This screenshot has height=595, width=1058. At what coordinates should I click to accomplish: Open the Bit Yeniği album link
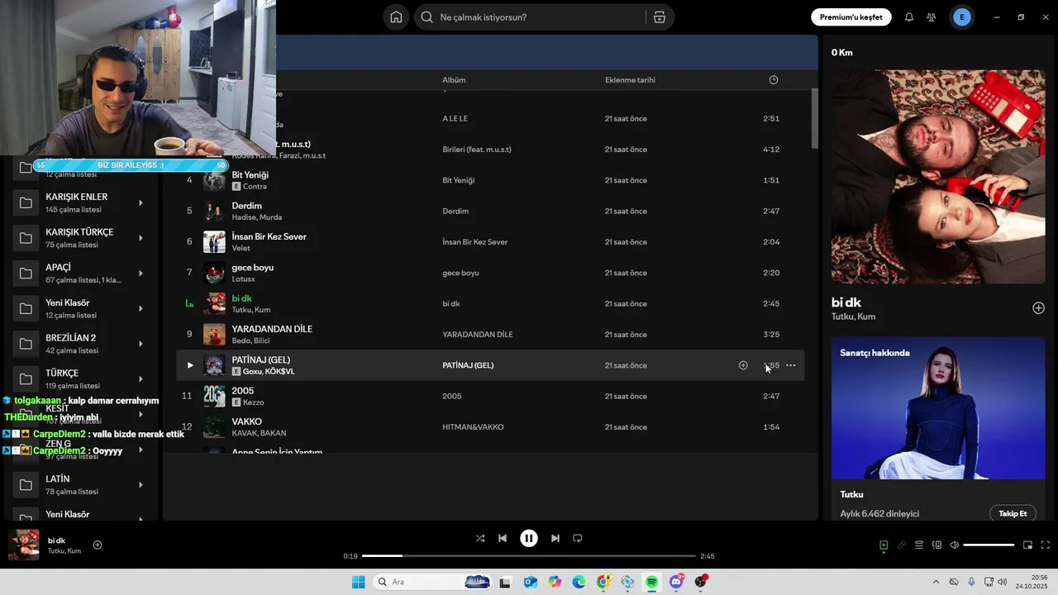[x=458, y=180]
